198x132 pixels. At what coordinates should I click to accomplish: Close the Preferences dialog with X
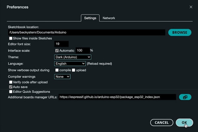pos(191,7)
